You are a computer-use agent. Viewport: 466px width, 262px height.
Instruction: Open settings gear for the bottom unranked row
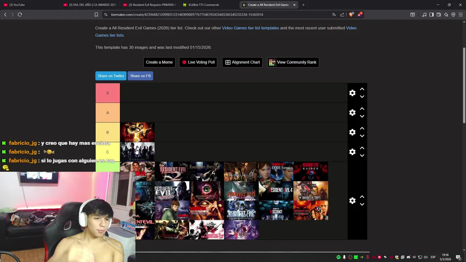tap(352, 201)
